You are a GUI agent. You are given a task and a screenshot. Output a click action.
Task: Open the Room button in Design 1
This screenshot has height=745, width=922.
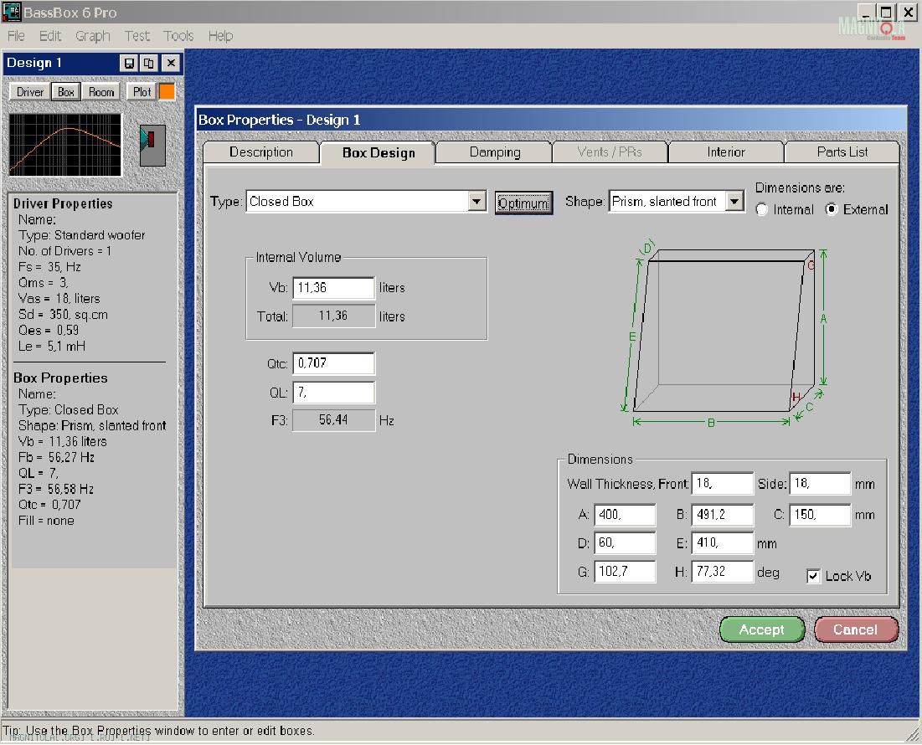pyautogui.click(x=101, y=91)
